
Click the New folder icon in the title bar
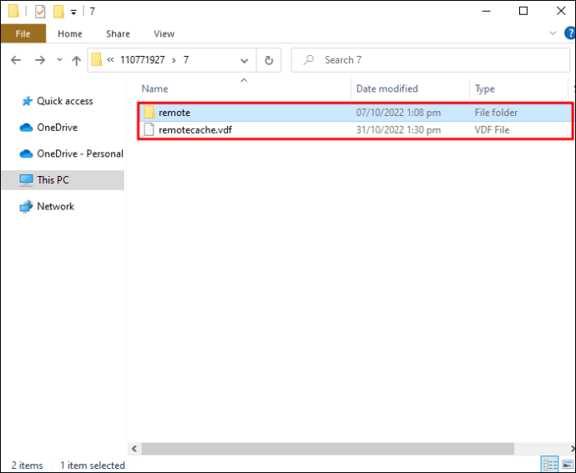58,12
